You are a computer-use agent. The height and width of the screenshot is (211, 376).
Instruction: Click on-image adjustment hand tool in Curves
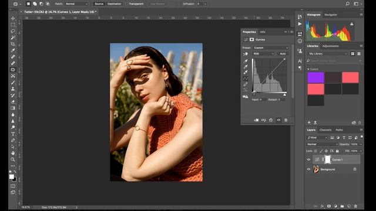coord(246,54)
